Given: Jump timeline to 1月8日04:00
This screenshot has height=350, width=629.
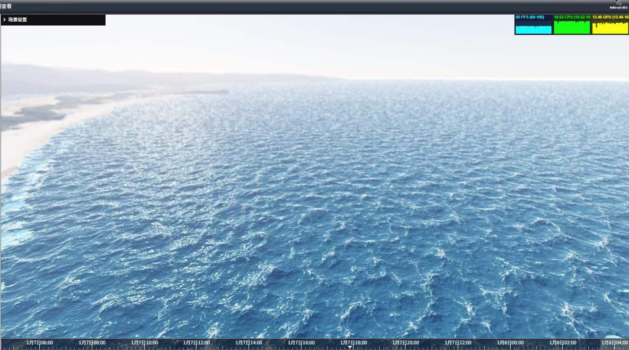Looking at the screenshot, I should click(615, 343).
